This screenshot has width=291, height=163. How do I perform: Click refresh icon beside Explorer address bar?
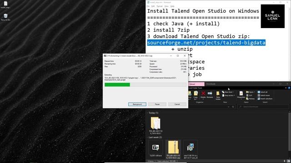tap(233, 107)
